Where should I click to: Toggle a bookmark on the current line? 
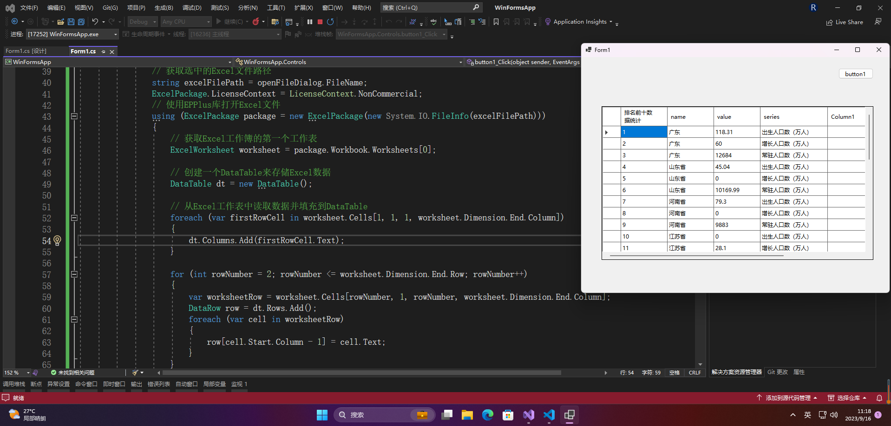pyautogui.click(x=496, y=22)
